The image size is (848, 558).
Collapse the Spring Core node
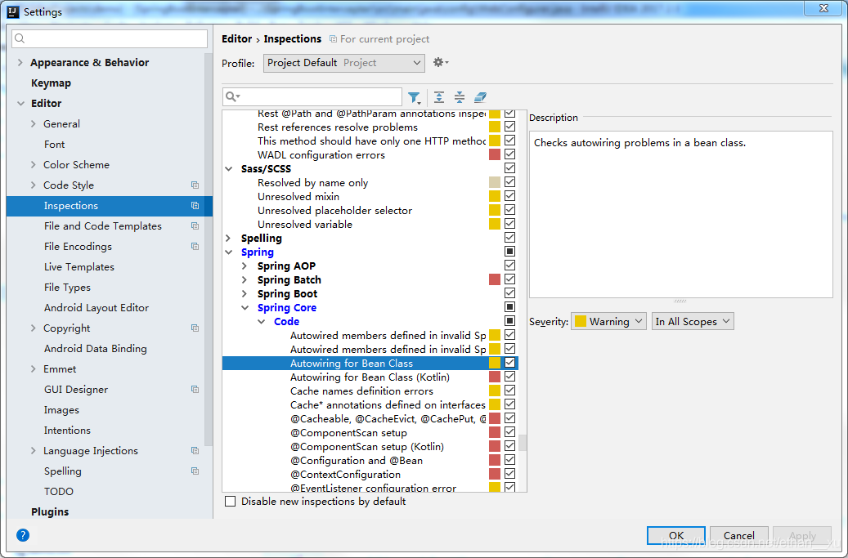pyautogui.click(x=245, y=308)
